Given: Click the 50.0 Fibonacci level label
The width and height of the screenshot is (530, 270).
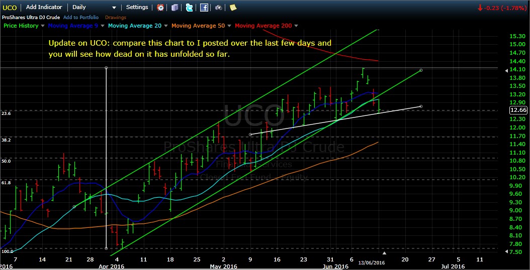Looking at the screenshot, I should click(6, 161).
